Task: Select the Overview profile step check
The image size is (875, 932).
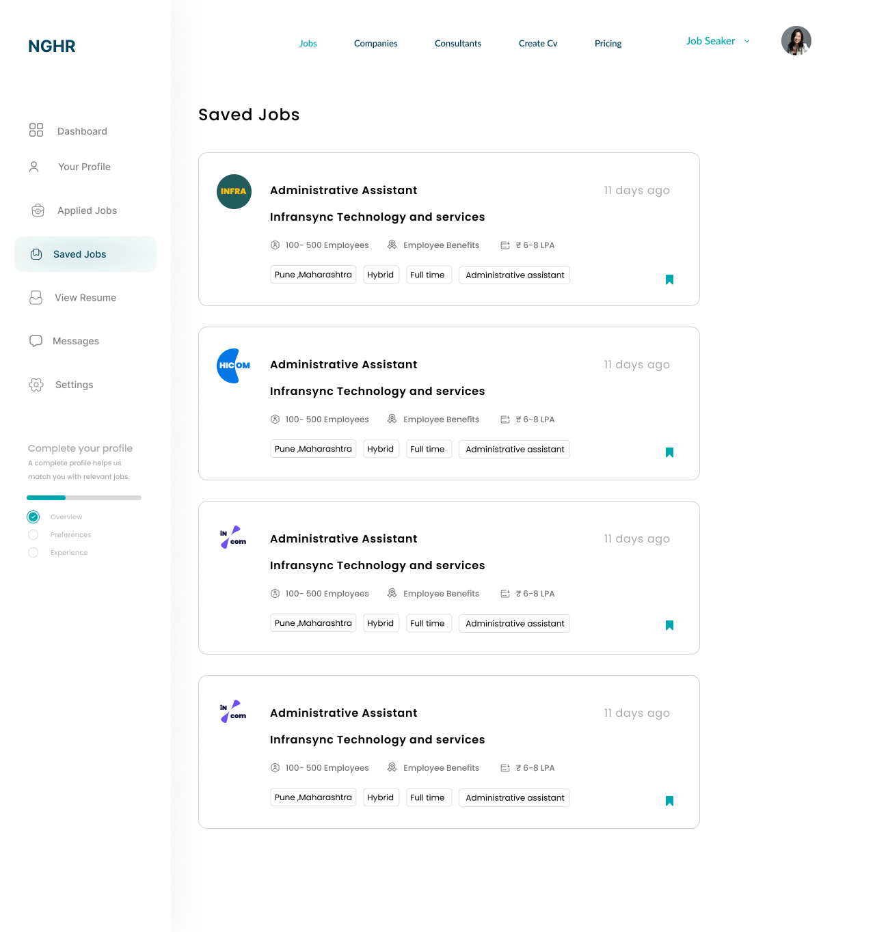Action: (x=33, y=517)
